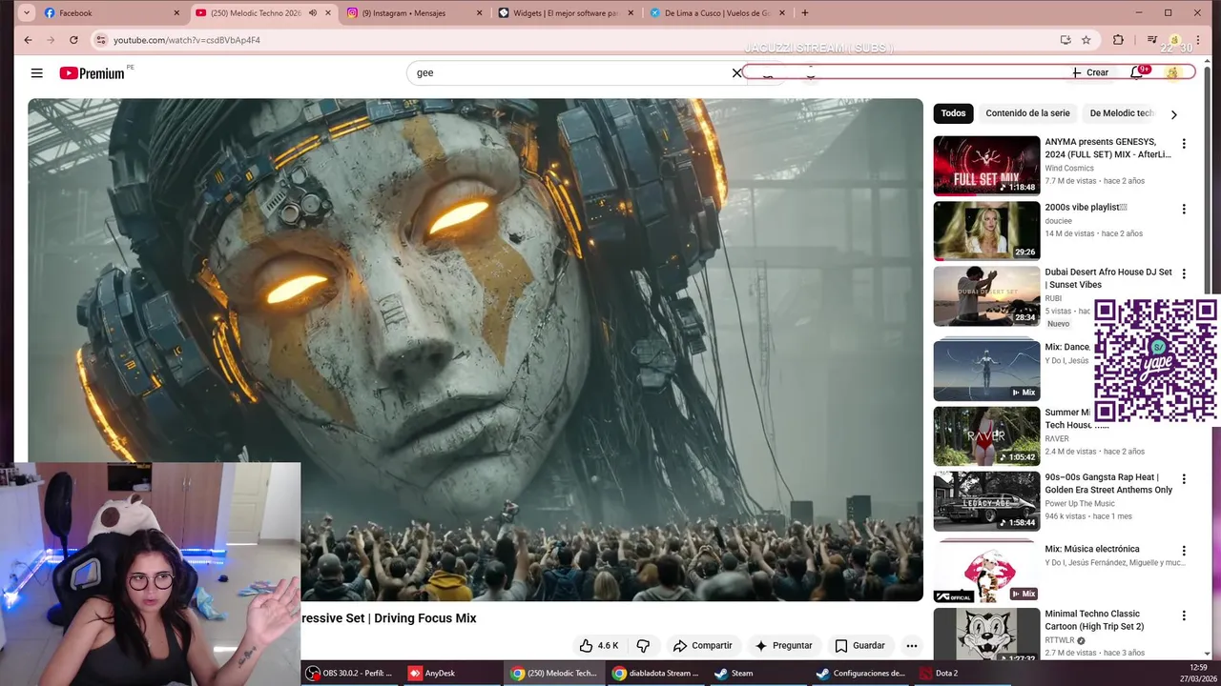Screen dimensions: 1221x686
Task: Open the media controls in Chrome toolbar
Action: (x=1151, y=40)
